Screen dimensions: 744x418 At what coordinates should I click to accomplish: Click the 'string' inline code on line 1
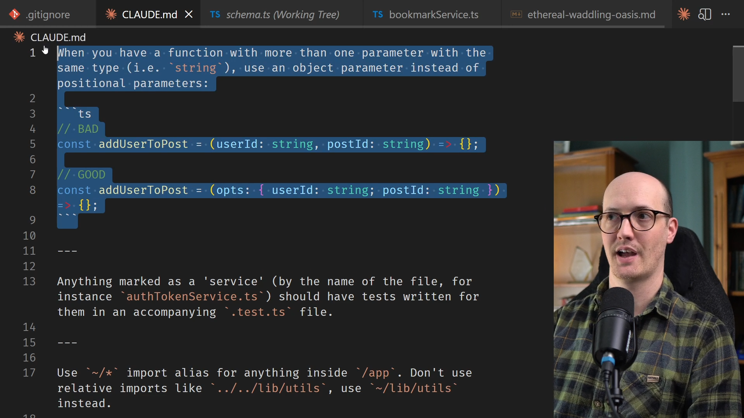(195, 68)
